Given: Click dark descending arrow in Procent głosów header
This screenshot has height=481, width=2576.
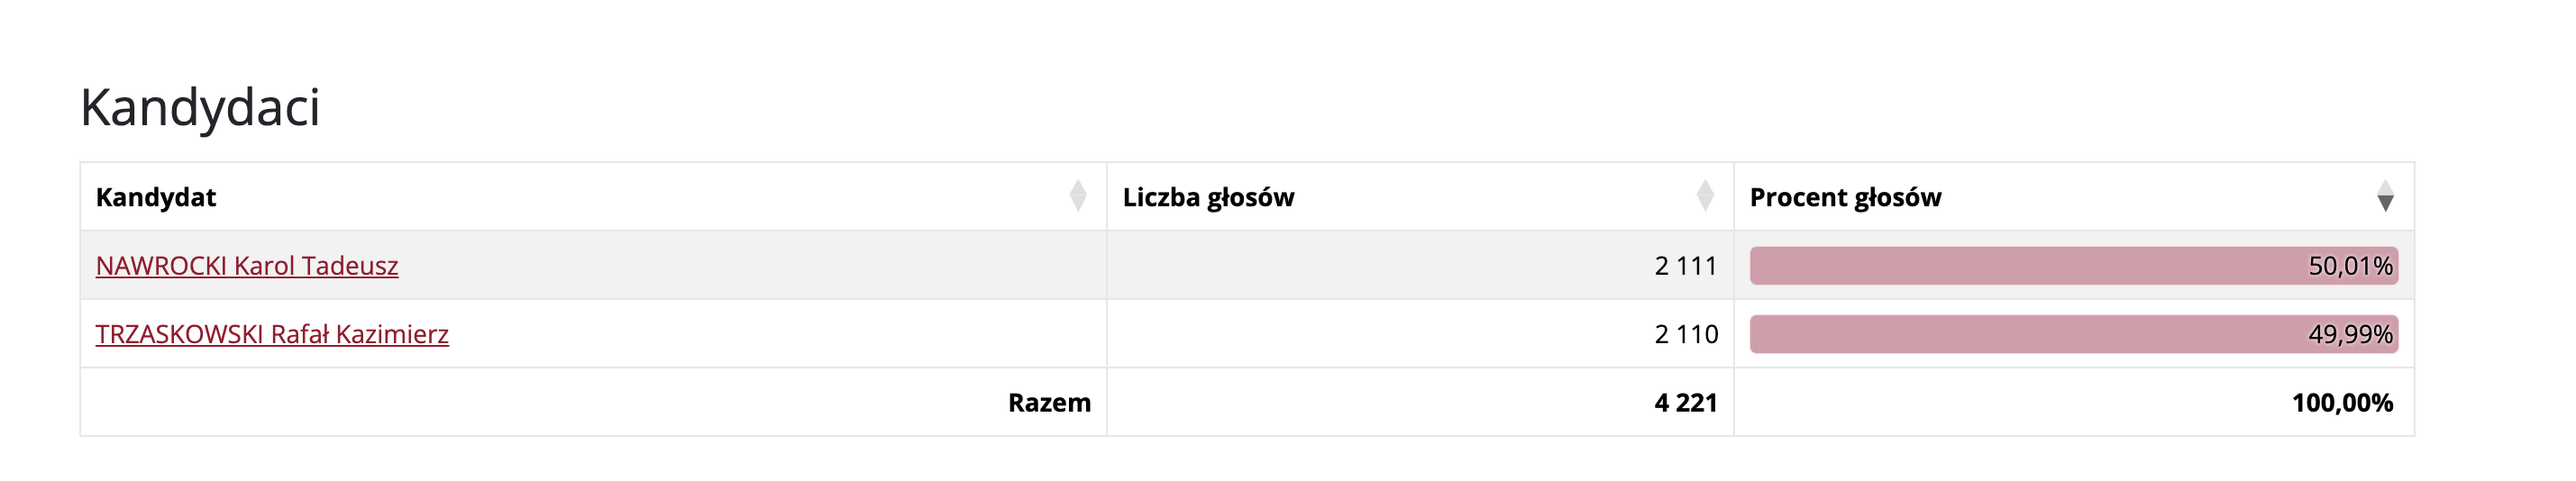Looking at the screenshot, I should 2385,204.
